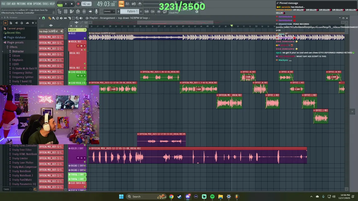Click the Ctrl button in toolbar
This screenshot has width=358, height=201.
(153, 11)
